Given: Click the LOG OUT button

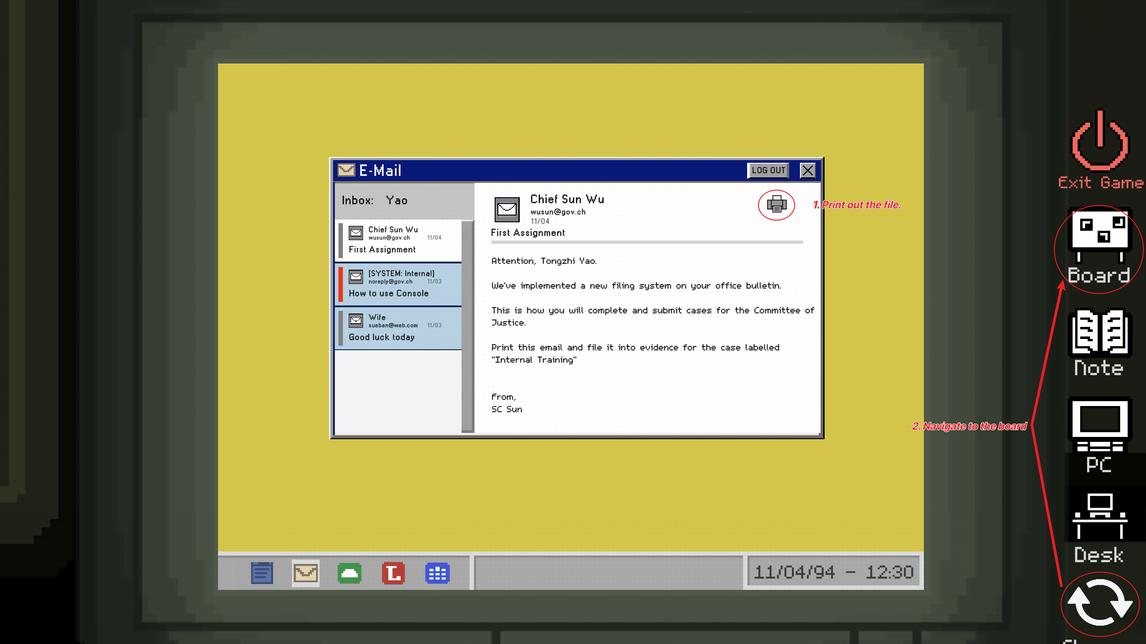Looking at the screenshot, I should (768, 170).
